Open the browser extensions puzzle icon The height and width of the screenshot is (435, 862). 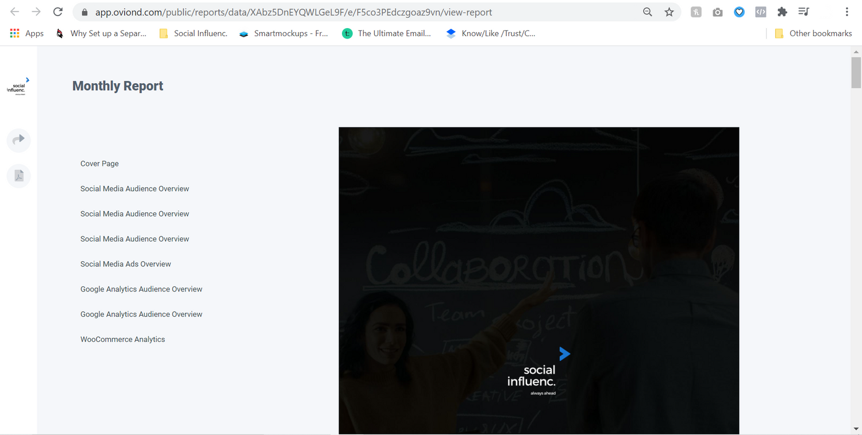(782, 11)
